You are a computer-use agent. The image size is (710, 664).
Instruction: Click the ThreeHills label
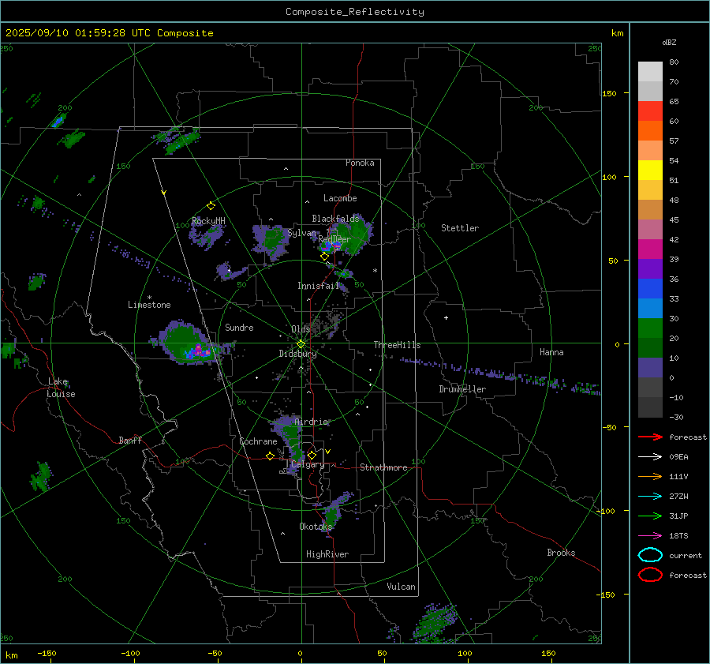pyautogui.click(x=397, y=345)
